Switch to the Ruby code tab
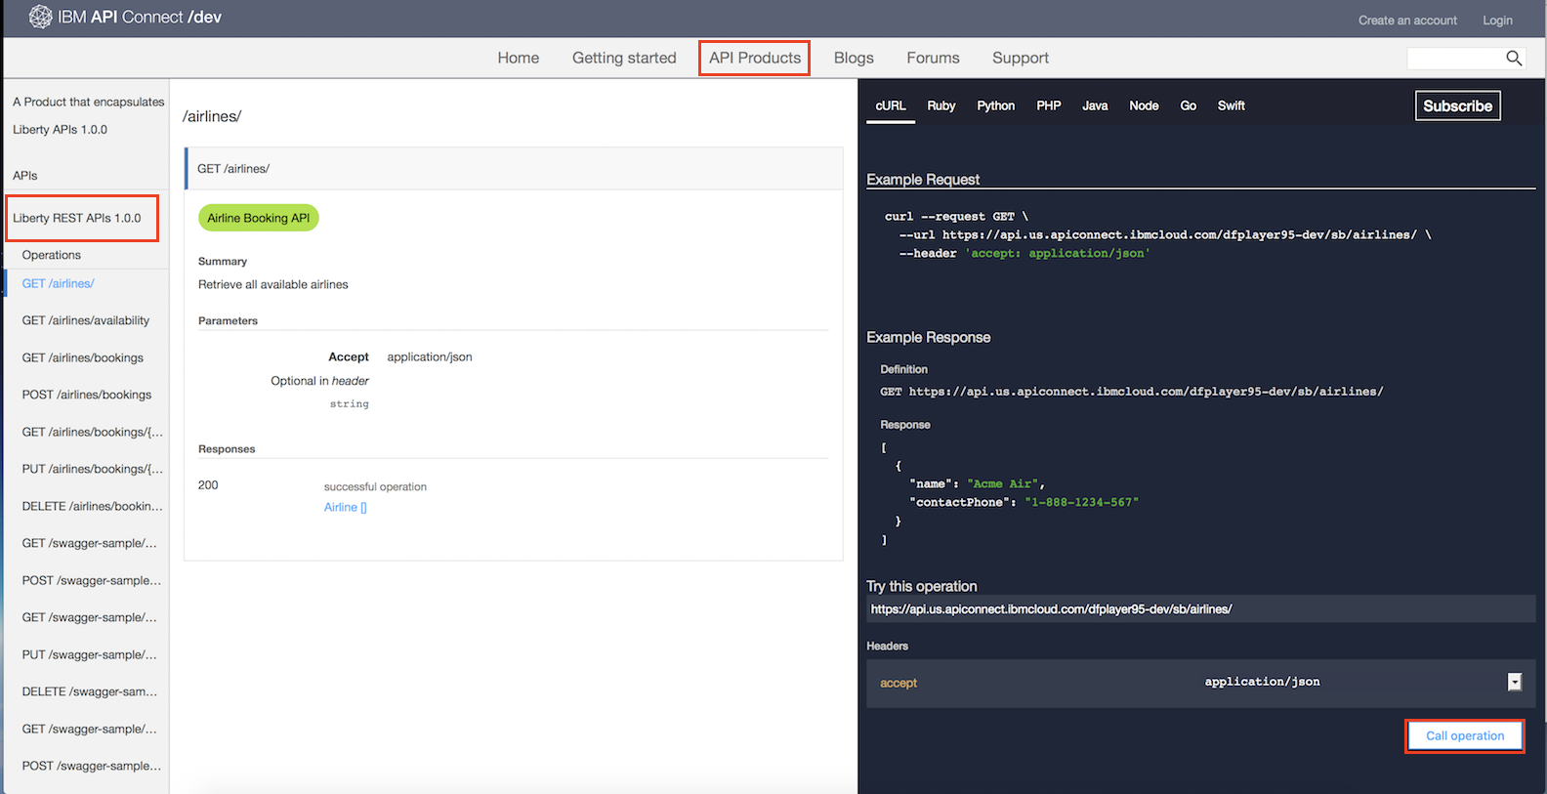This screenshot has width=1547, height=794. coord(941,105)
